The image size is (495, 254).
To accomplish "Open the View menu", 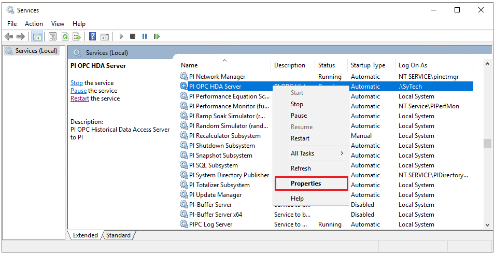I will [x=58, y=24].
